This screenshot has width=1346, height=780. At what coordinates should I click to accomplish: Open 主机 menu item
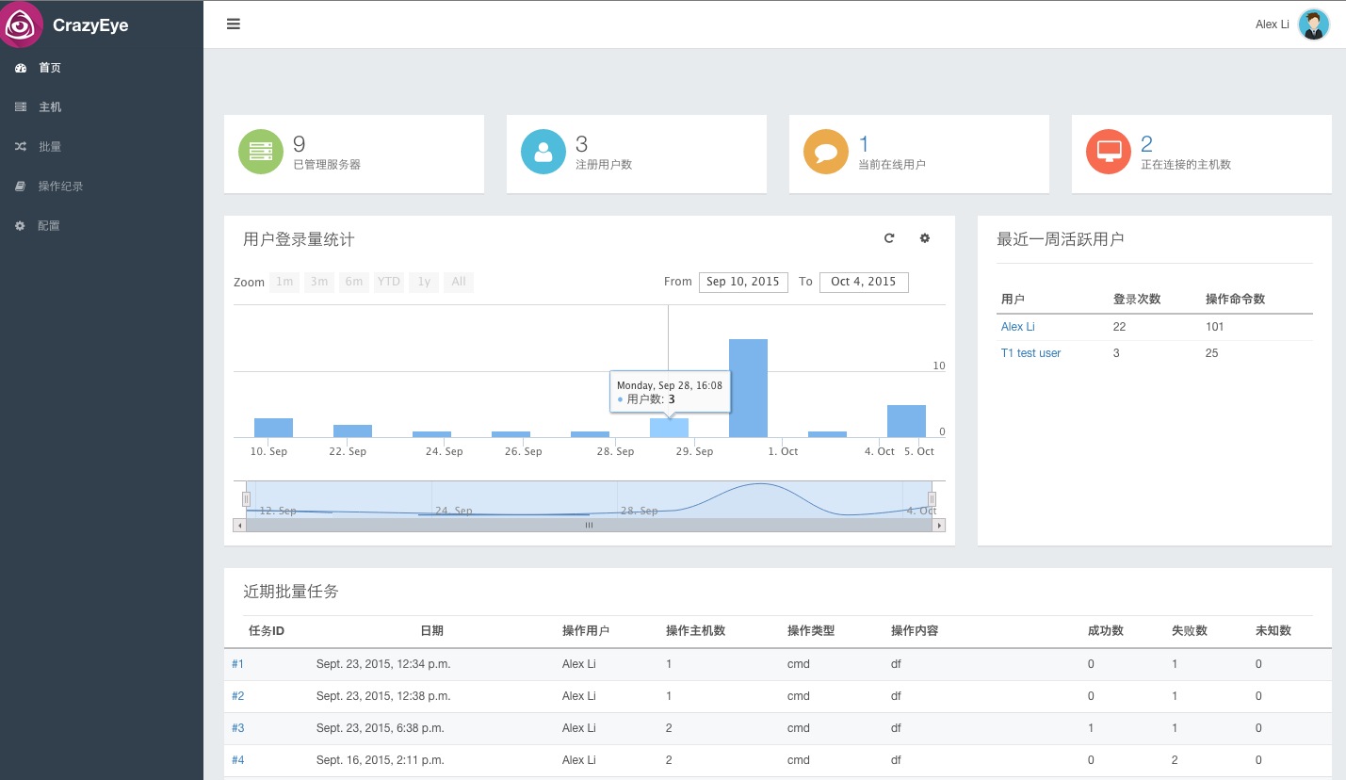coord(50,107)
